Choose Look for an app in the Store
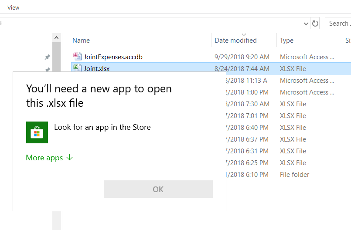Image resolution: width=351 pixels, height=230 pixels. [x=102, y=127]
